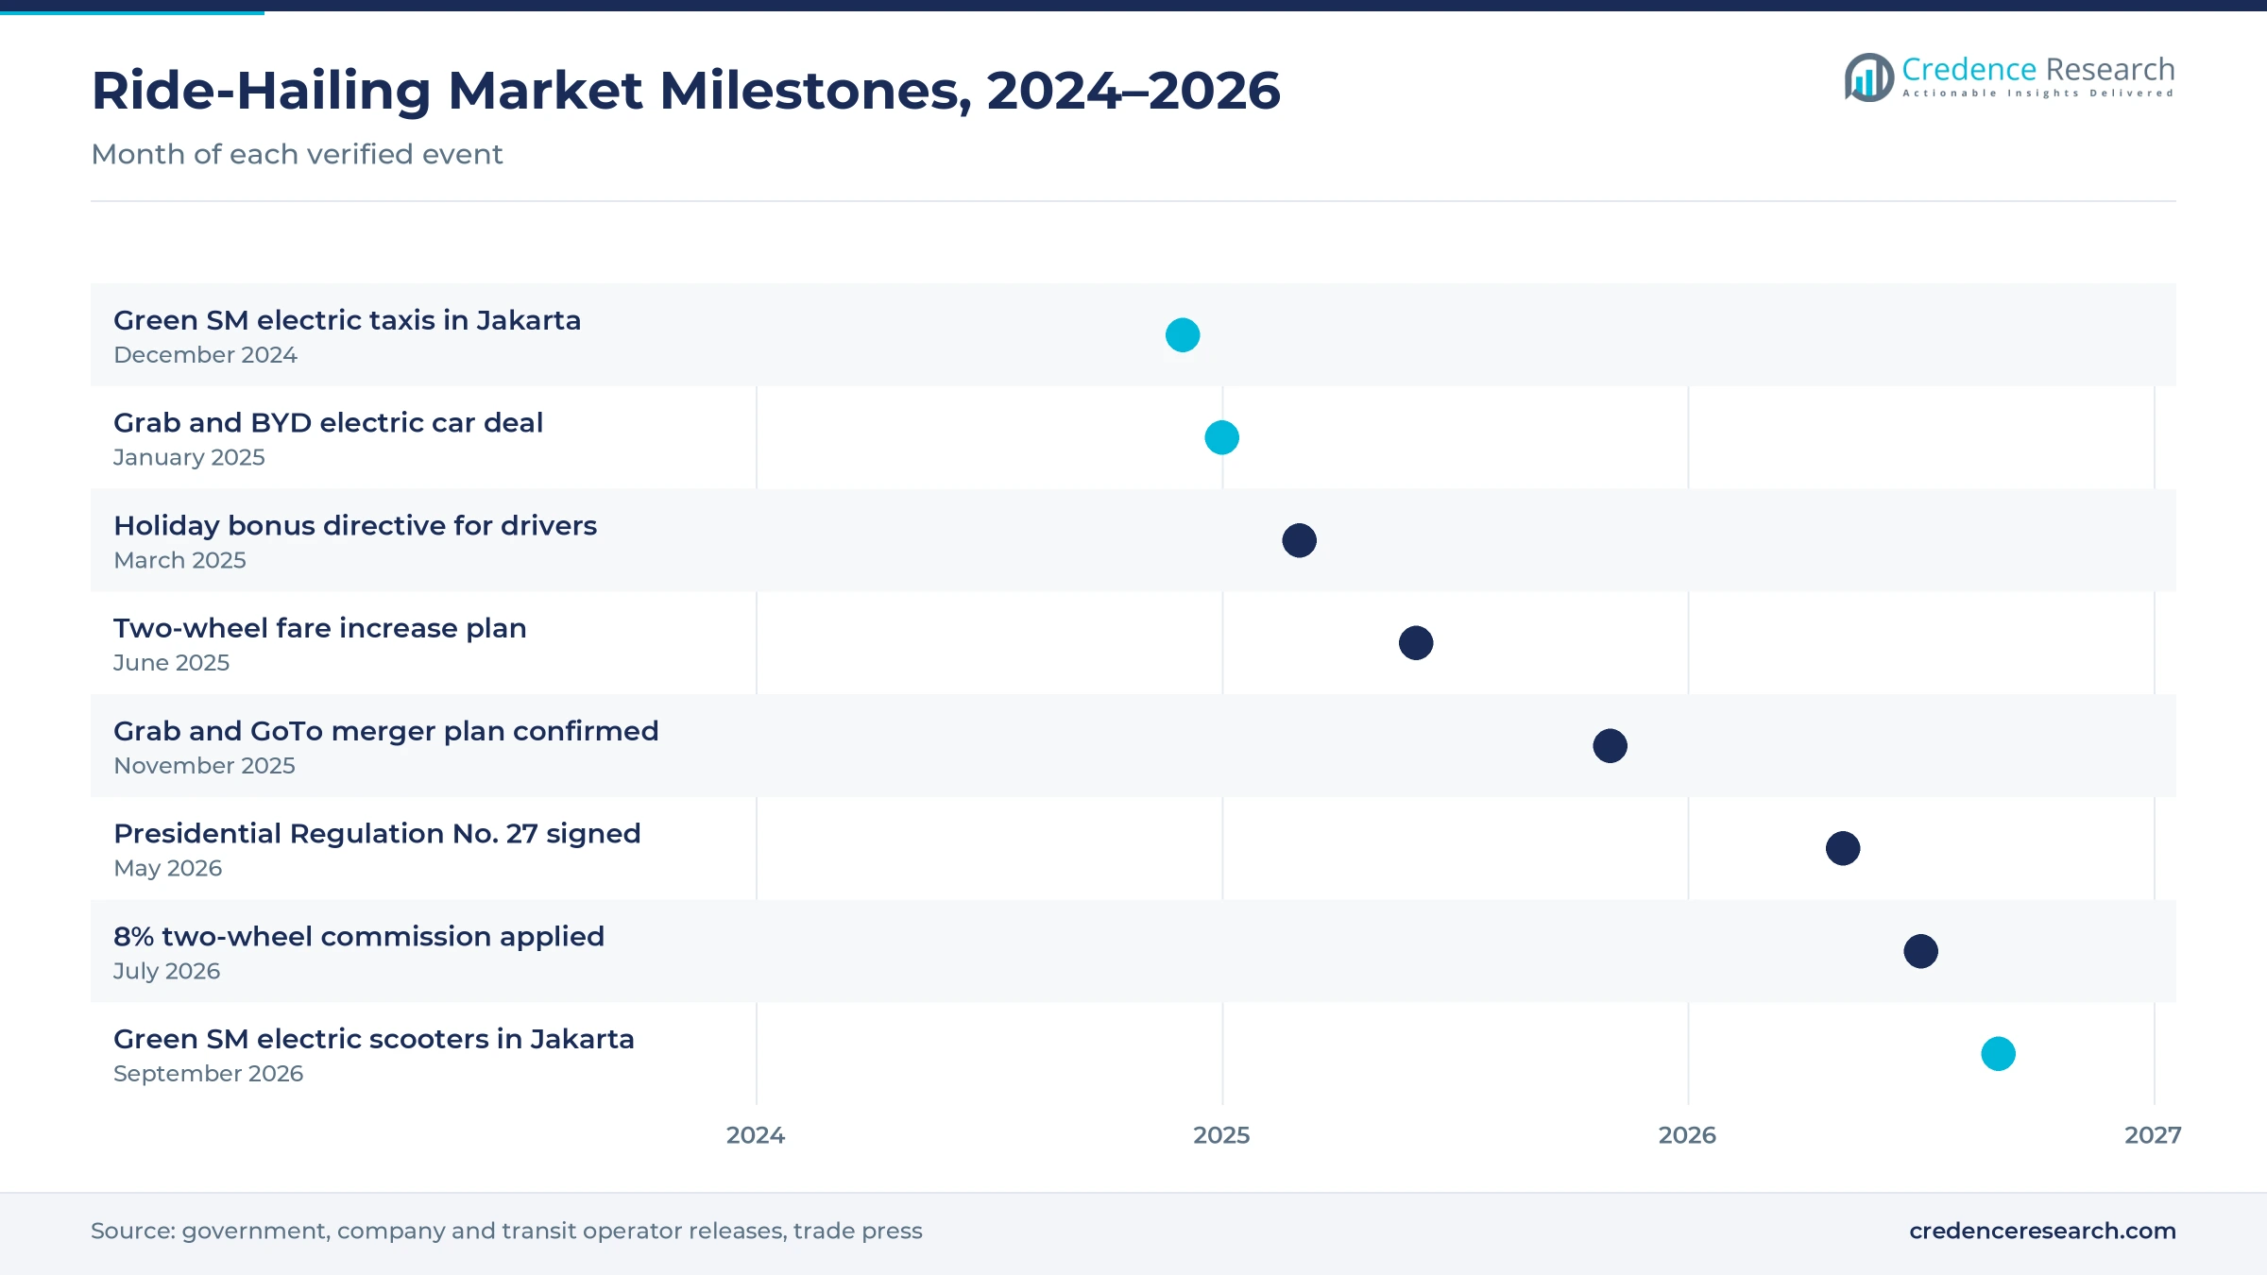Click 'Actionable Insights Delivered' tagline
The image size is (2267, 1275).
(2037, 93)
